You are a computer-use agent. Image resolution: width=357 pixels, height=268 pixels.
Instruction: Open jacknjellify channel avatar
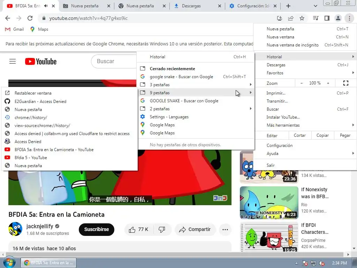point(15,229)
